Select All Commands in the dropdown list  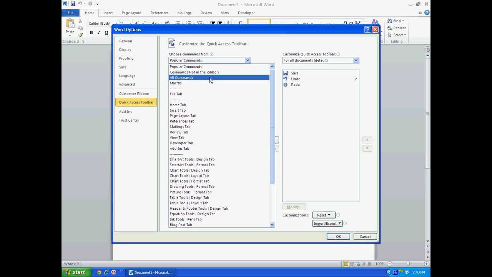(x=219, y=78)
